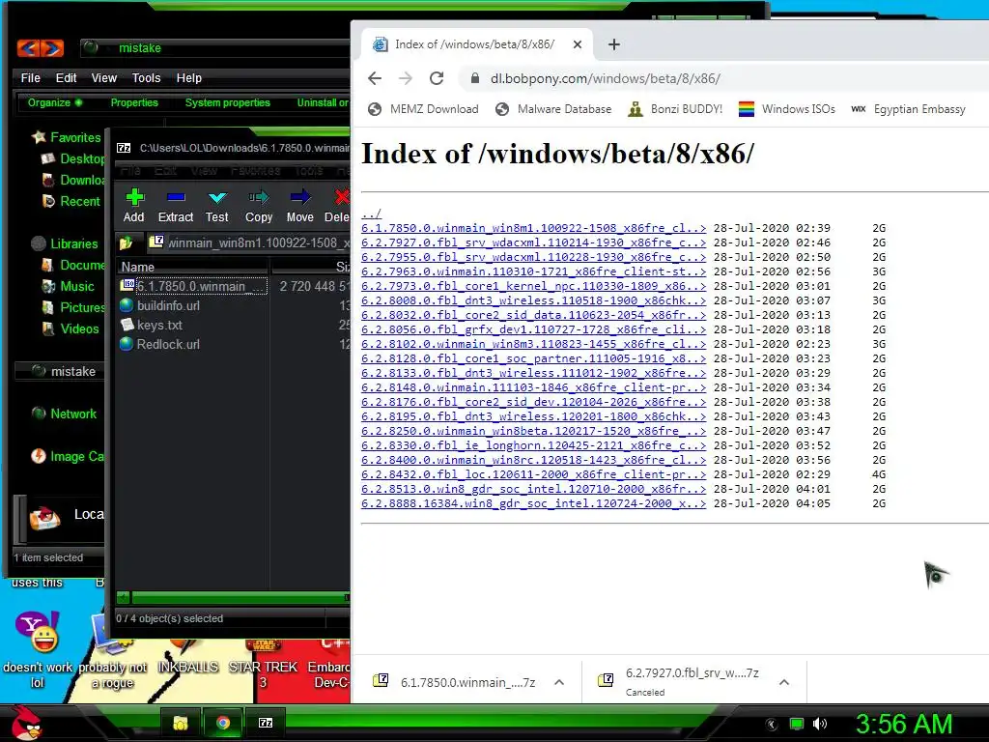Click the Add button in 7-Zip toolbar
This screenshot has width=989, height=742.
click(133, 205)
